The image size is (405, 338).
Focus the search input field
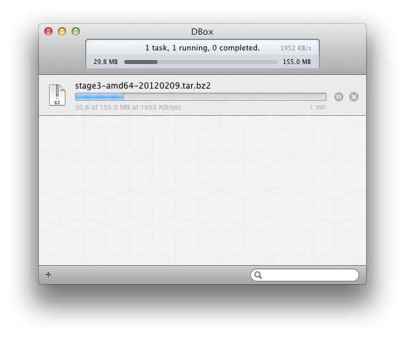pos(305,275)
